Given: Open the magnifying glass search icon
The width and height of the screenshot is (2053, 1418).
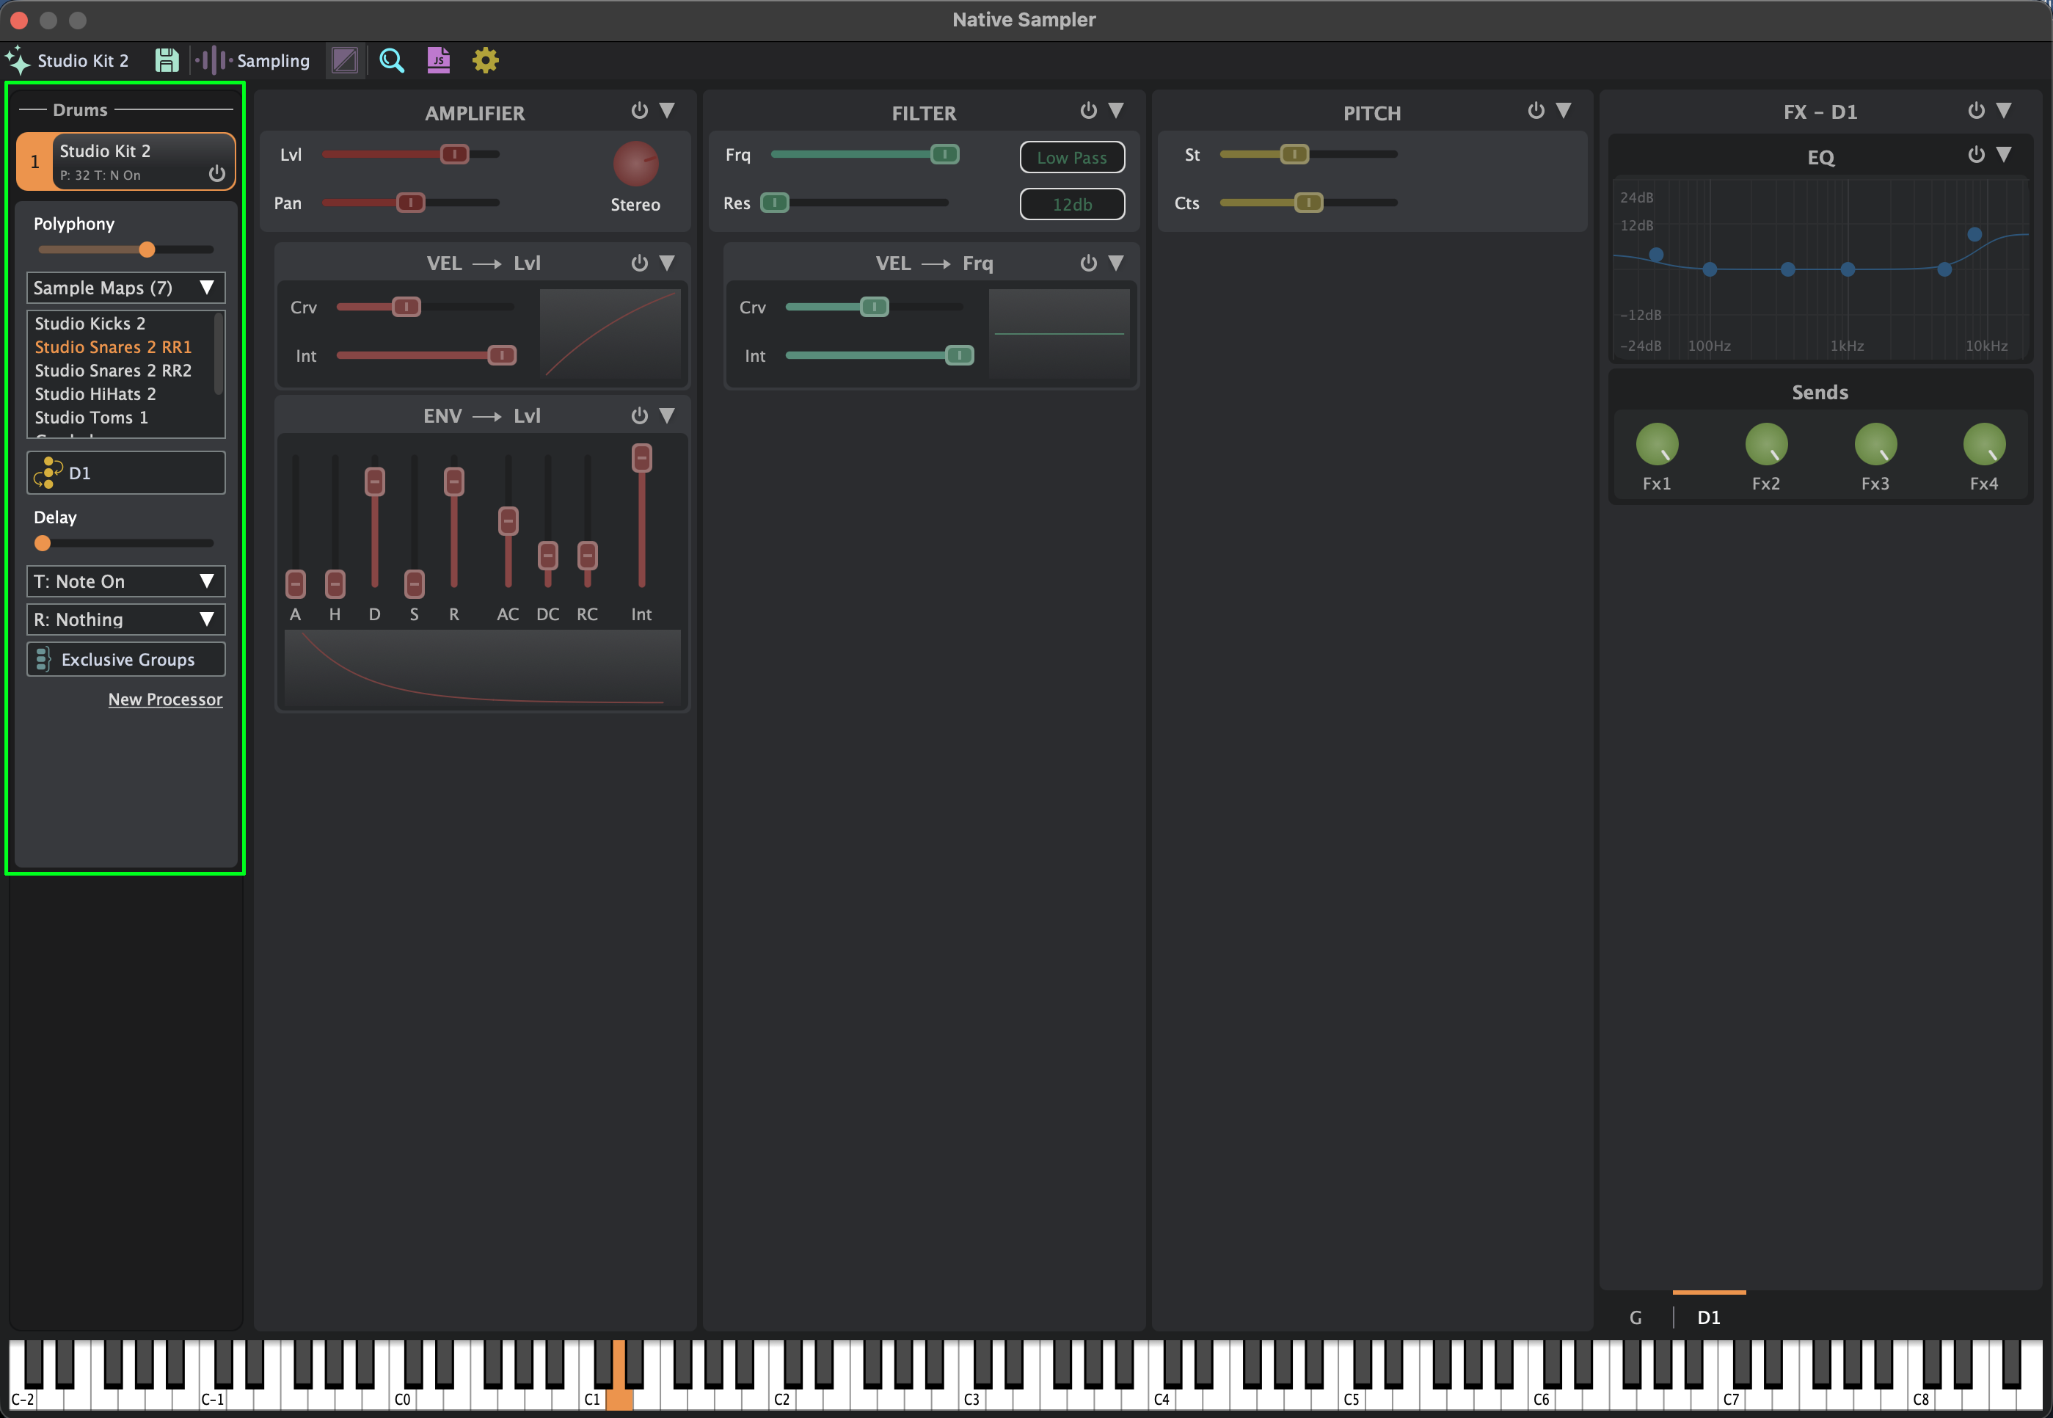Looking at the screenshot, I should (x=392, y=60).
